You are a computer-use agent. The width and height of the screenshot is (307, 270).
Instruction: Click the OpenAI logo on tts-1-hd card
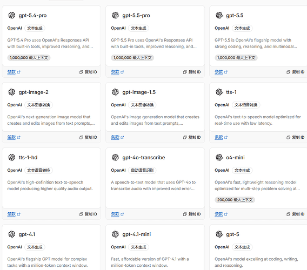tap(12, 157)
